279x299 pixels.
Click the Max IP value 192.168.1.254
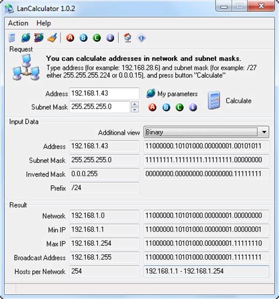pos(104,244)
